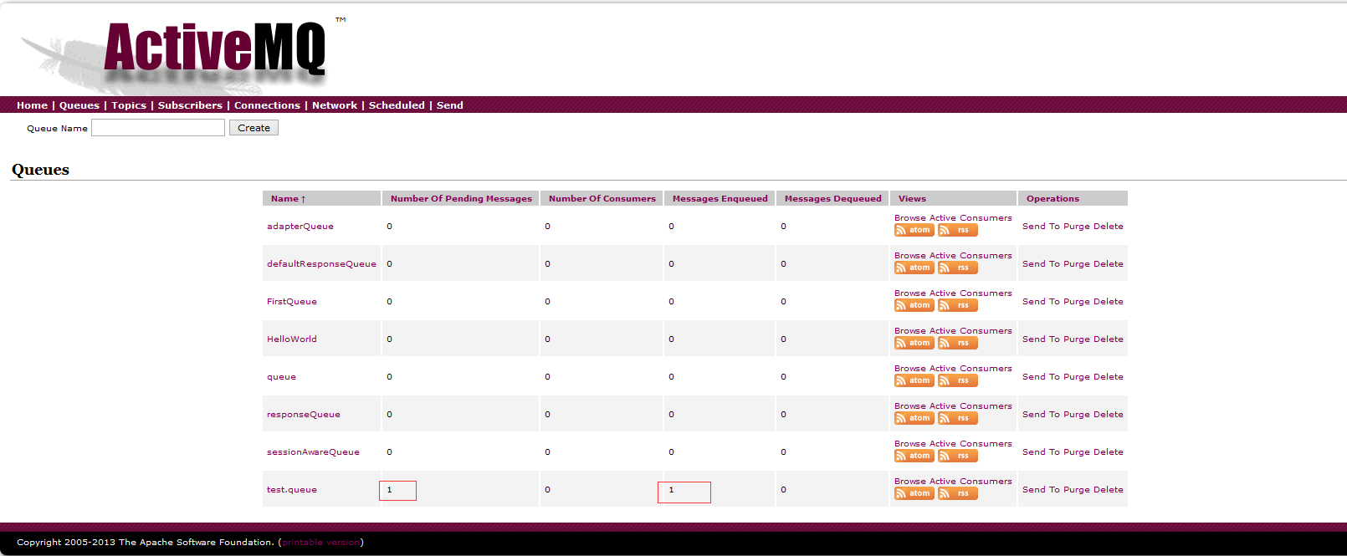Open atom feed for adapterQueue

(x=914, y=230)
